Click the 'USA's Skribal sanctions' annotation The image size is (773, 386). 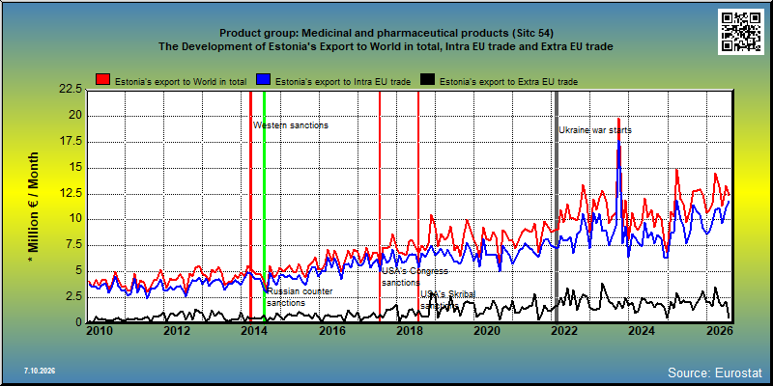pos(447,299)
